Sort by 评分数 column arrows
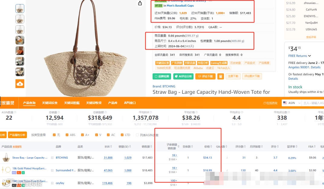324x189 pixels. (245, 146)
